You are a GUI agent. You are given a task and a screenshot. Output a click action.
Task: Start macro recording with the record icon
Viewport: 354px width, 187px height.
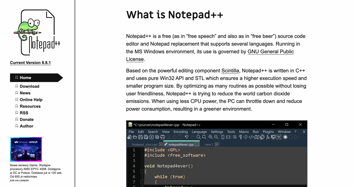(285, 137)
